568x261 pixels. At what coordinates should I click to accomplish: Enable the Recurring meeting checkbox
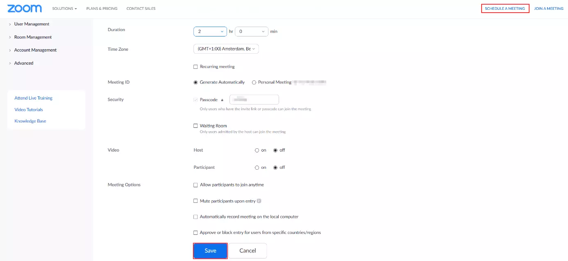(195, 67)
